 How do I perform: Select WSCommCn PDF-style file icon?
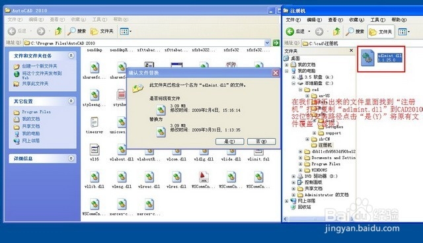[204, 177]
